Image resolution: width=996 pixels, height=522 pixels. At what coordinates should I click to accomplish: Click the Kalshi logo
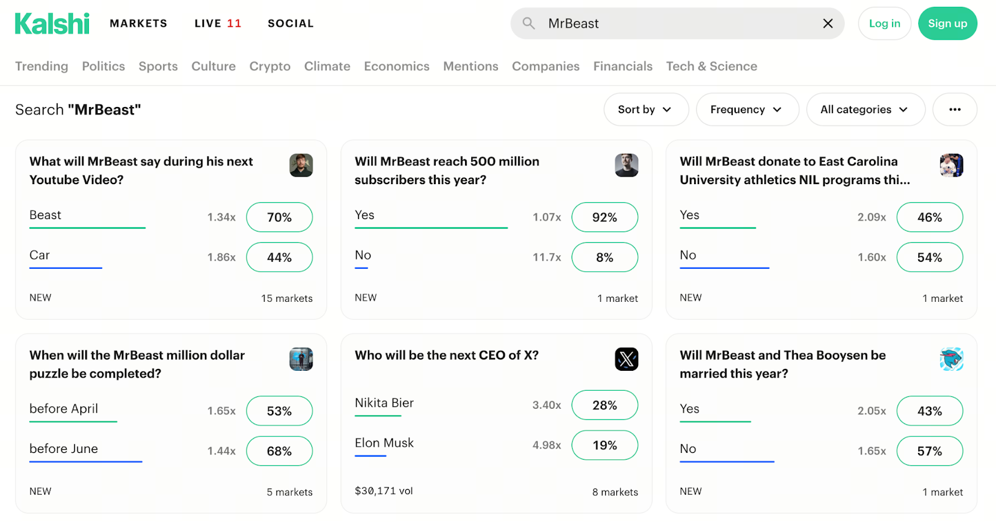[52, 24]
